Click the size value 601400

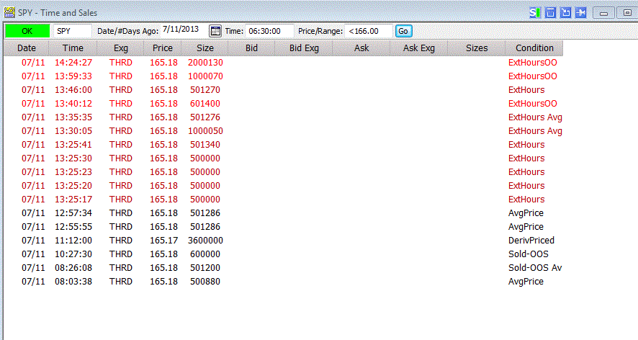[x=205, y=104]
